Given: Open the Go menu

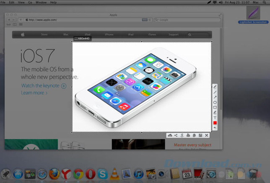Looking at the screenshot, I should point(30,2).
